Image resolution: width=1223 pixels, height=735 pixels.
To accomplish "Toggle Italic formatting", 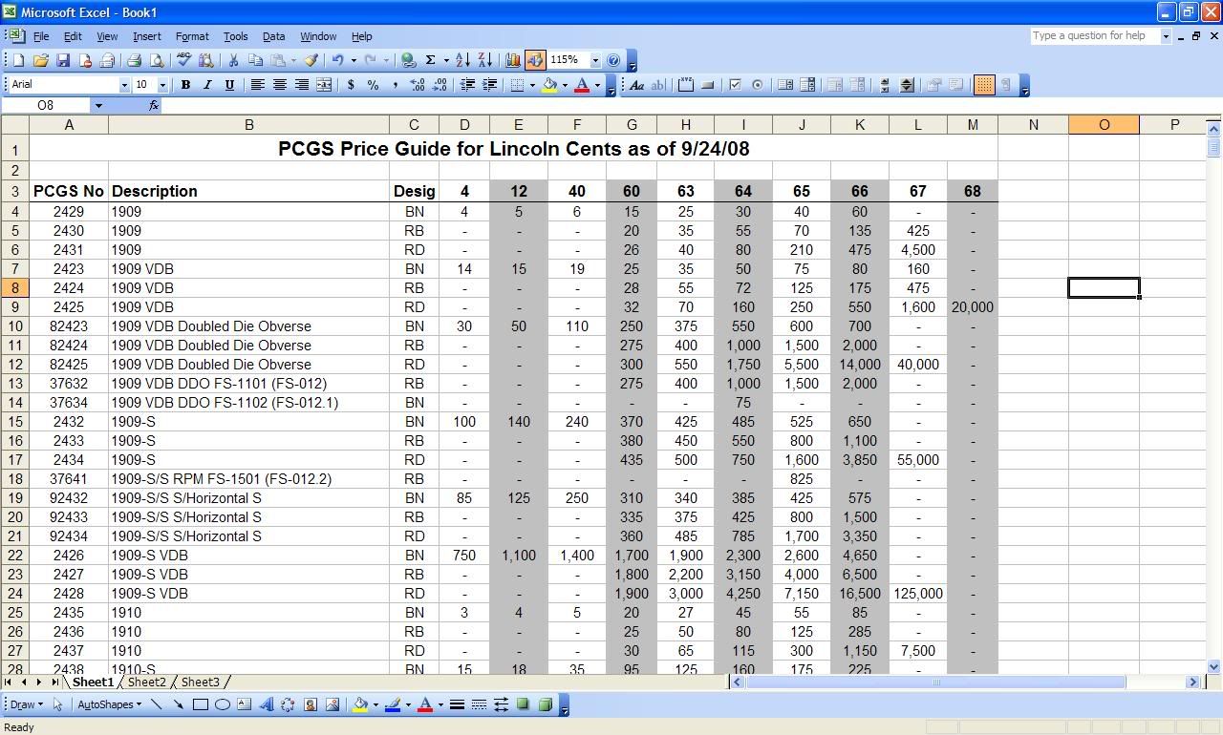I will (x=207, y=85).
